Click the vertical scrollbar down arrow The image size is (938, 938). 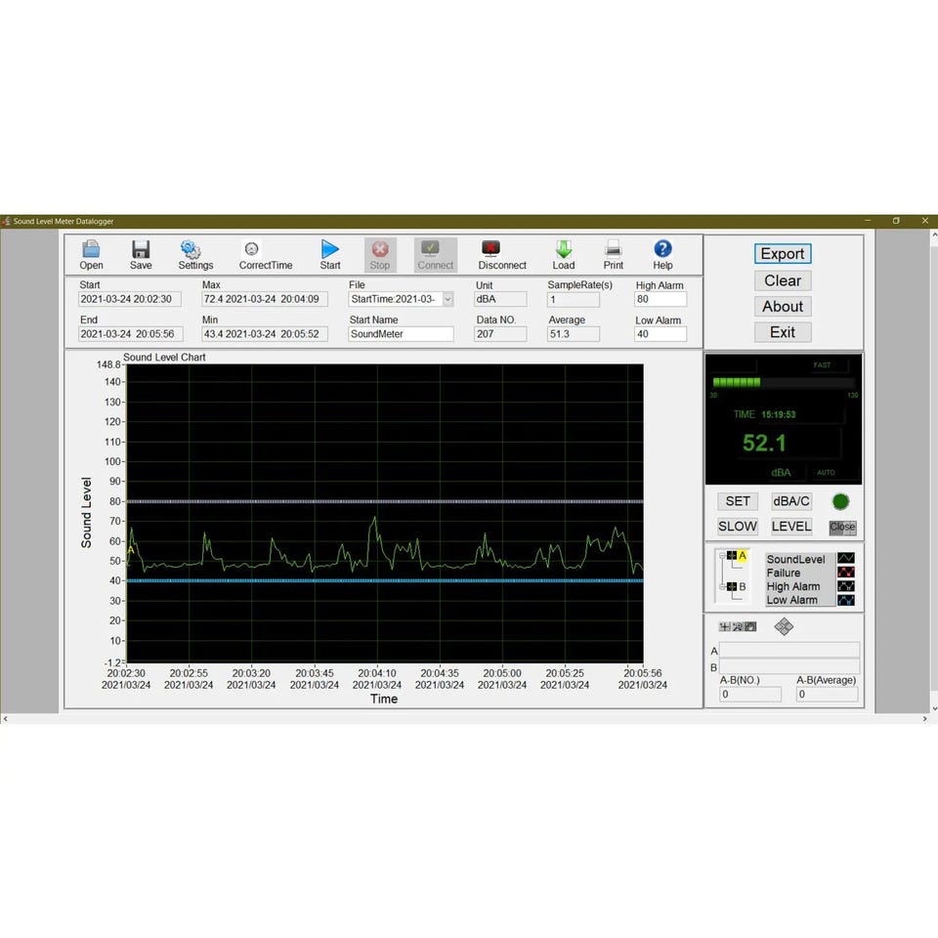pyautogui.click(x=934, y=708)
